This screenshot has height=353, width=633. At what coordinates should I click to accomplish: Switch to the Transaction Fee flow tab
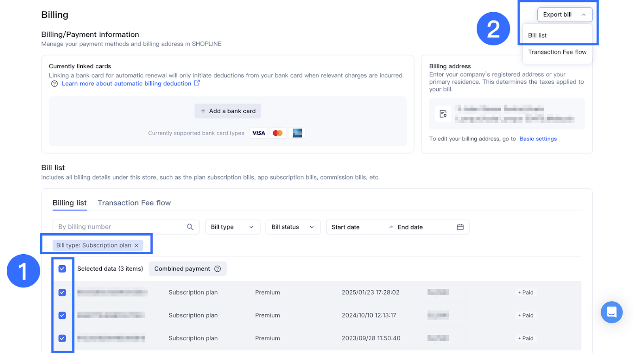[134, 203]
